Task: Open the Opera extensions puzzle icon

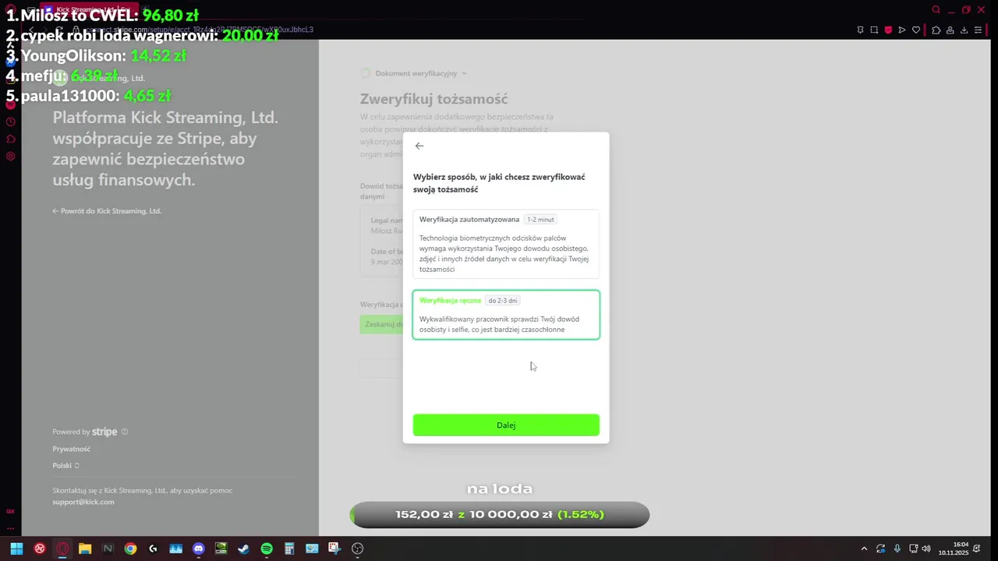Action: 936,30
